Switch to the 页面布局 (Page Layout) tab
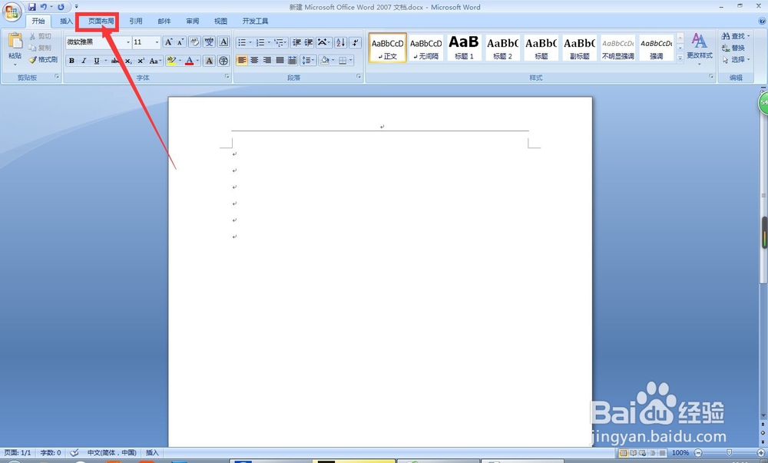This screenshot has height=463, width=768. click(x=101, y=21)
